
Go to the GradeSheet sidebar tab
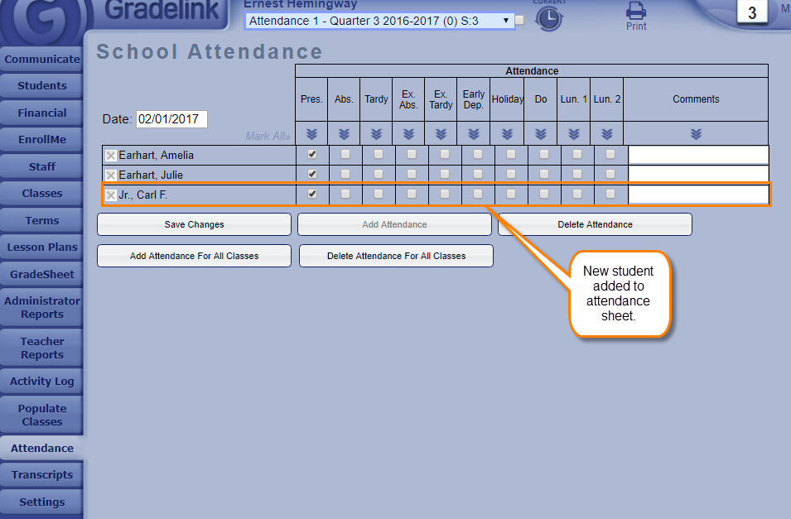click(x=41, y=274)
